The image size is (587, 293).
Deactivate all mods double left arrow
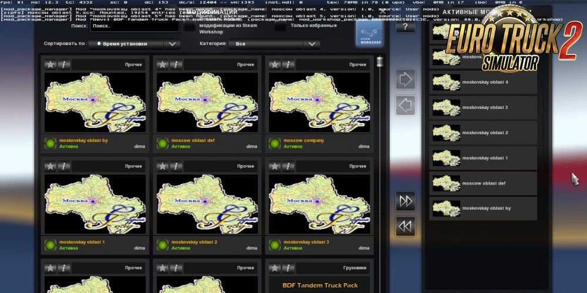(406, 226)
